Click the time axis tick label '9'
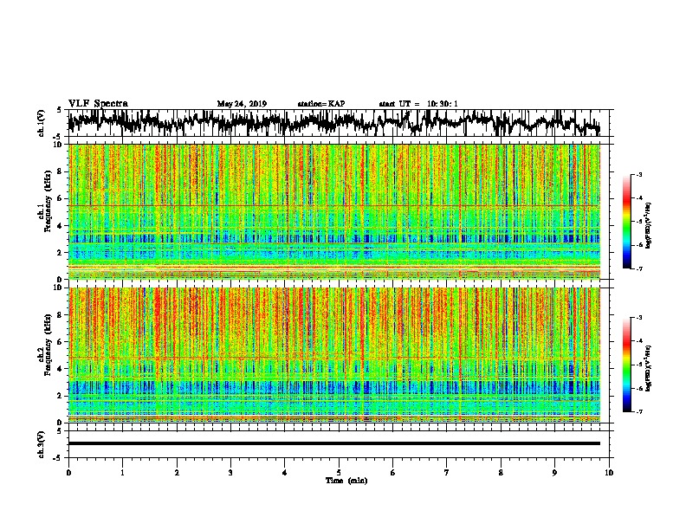The height and width of the screenshot is (530, 686). [x=554, y=472]
